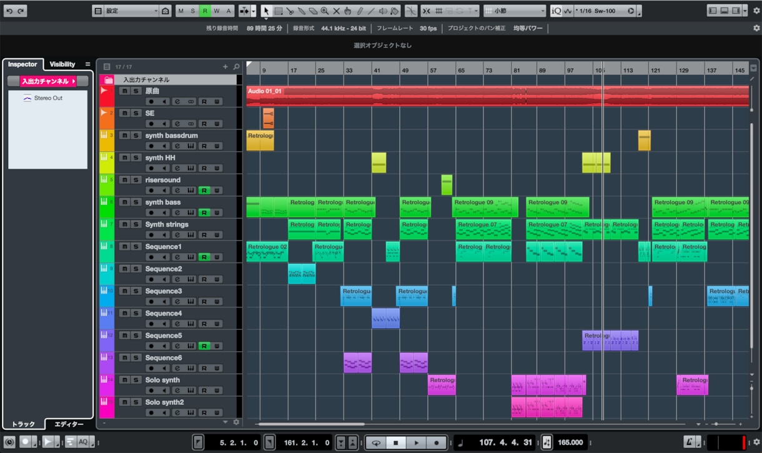Open the track list filter icon

(107, 67)
